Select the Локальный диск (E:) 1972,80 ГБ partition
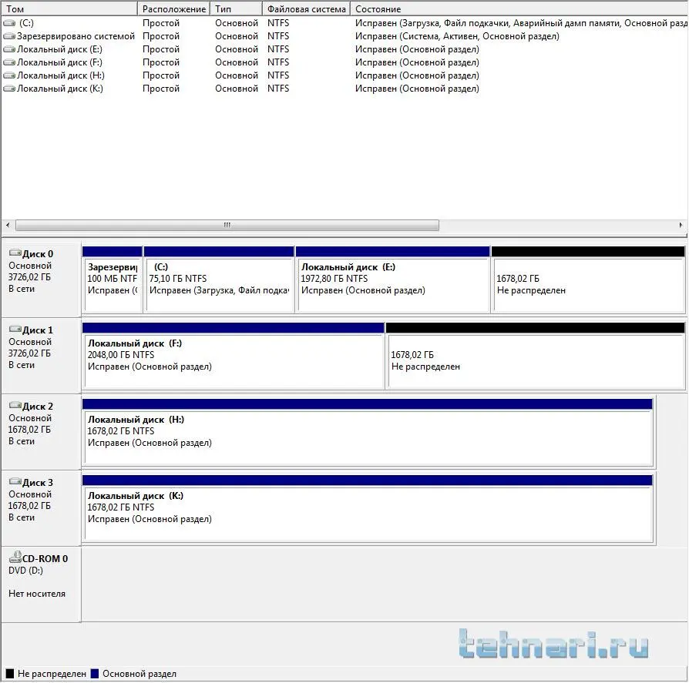This screenshot has width=689, height=683. (x=393, y=280)
